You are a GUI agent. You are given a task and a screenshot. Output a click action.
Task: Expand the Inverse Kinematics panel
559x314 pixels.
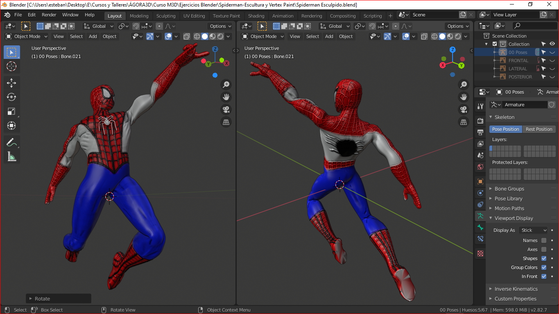tap(516, 289)
